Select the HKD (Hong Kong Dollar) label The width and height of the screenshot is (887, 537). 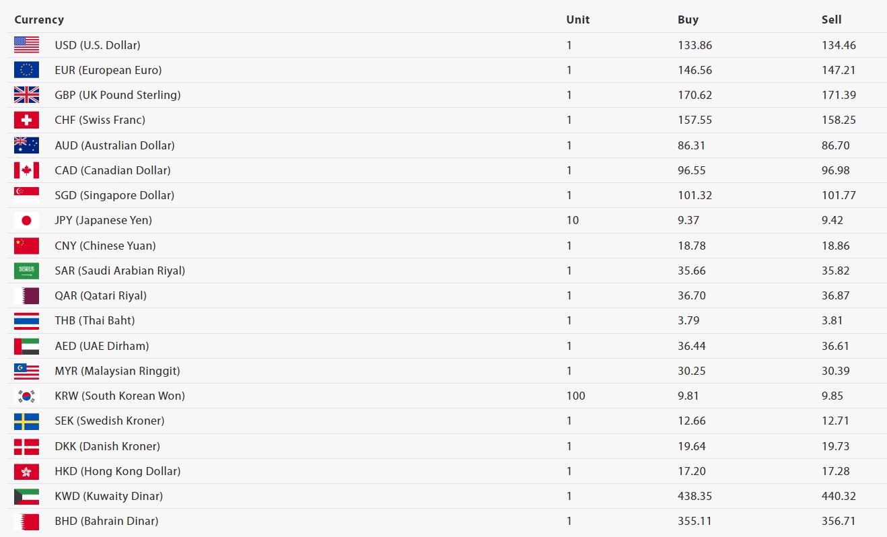tap(117, 471)
